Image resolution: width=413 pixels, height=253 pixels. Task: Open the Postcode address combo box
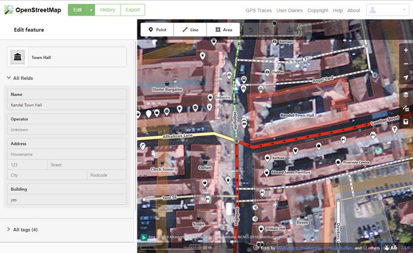coord(107,175)
